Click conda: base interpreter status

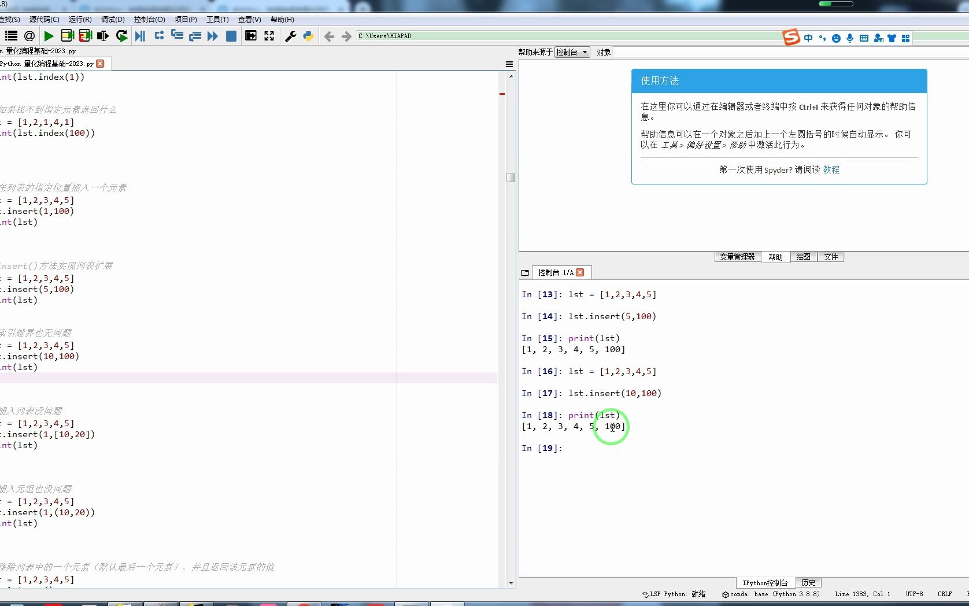[771, 594]
